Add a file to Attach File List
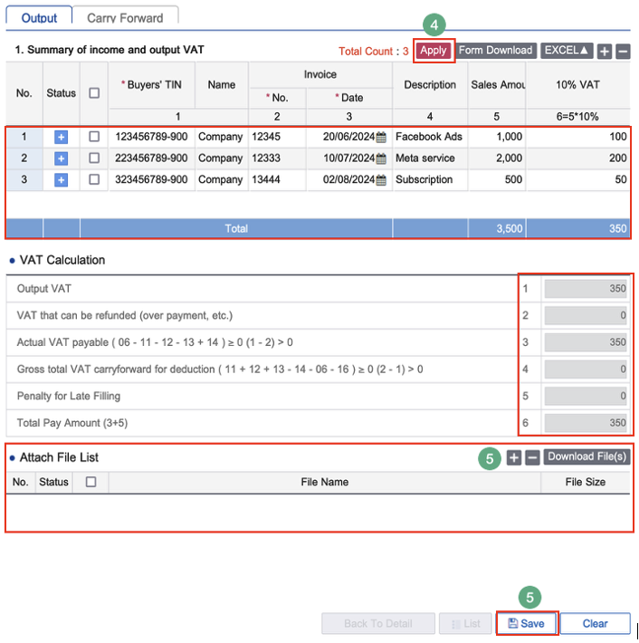The height and width of the screenshot is (643, 639). (513, 457)
